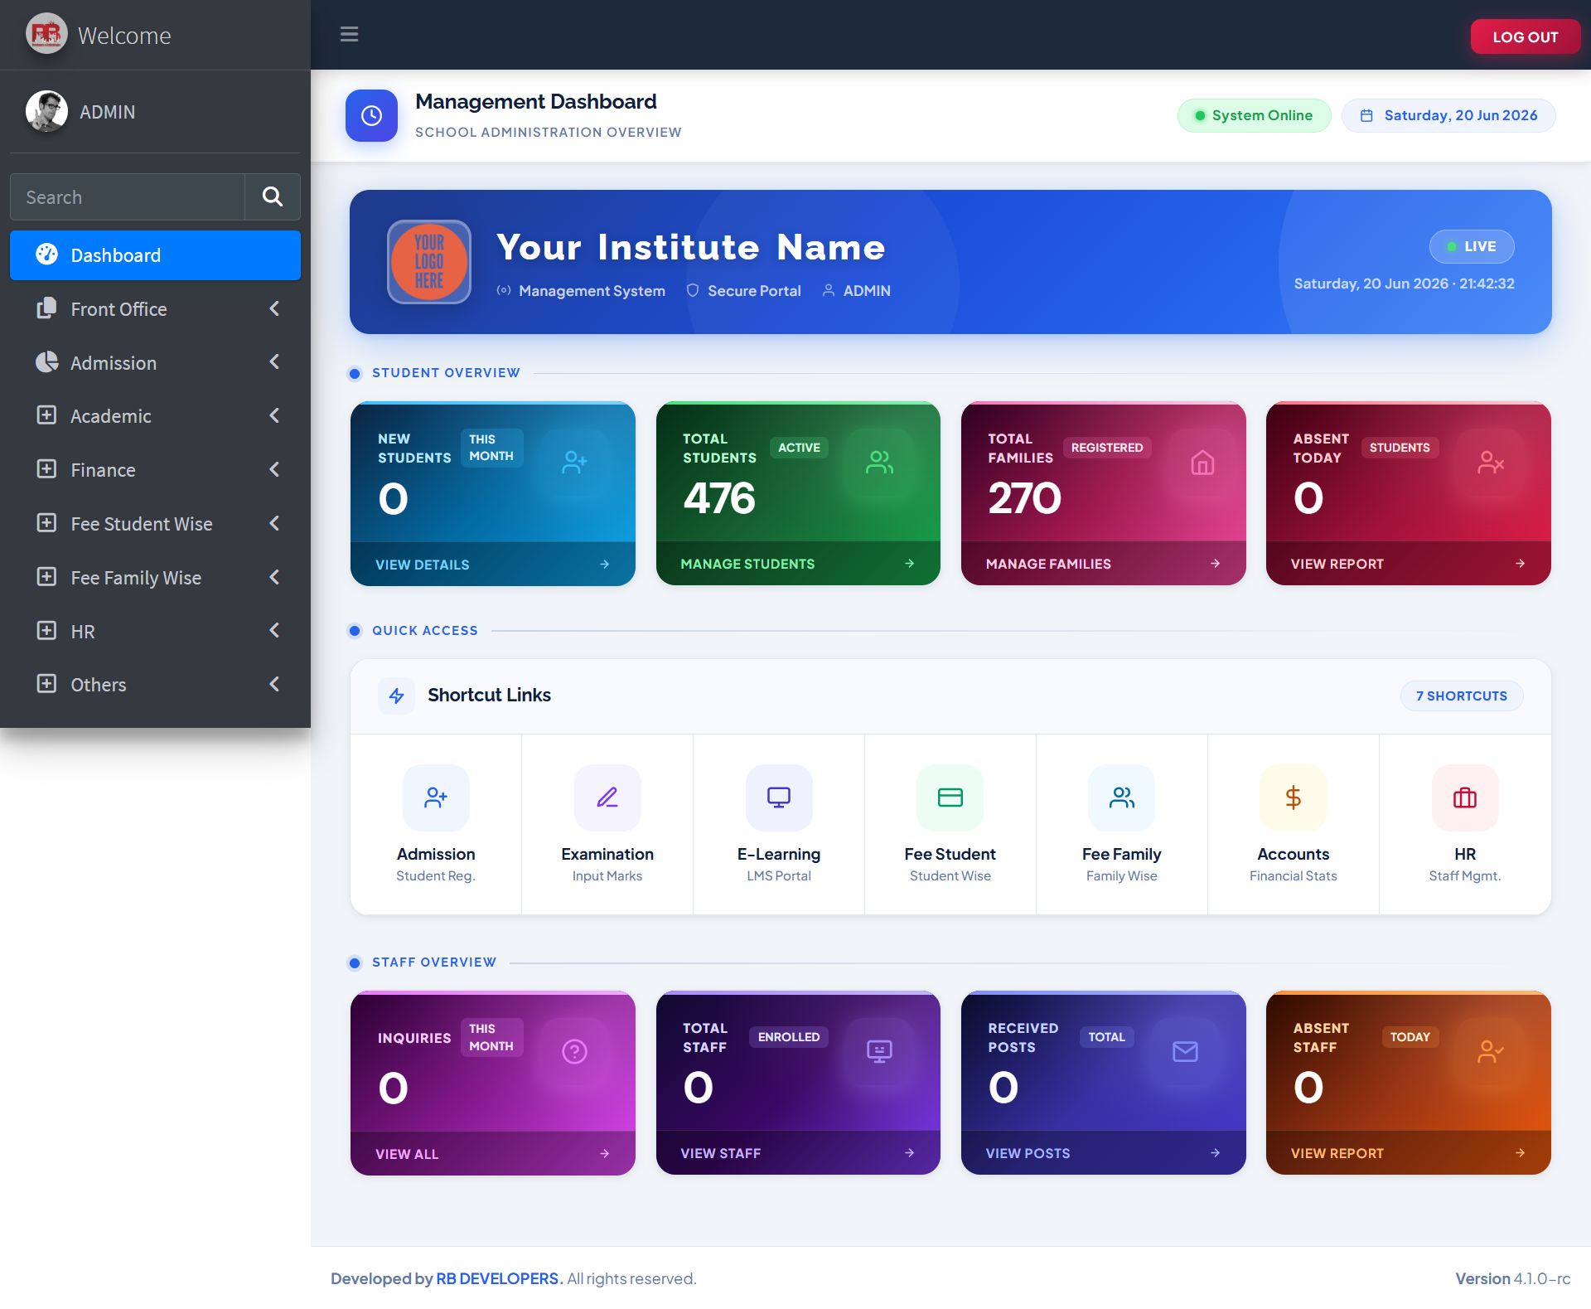This screenshot has height=1309, width=1591.
Task: Open the Examination pencil shortcut icon
Action: pyautogui.click(x=607, y=798)
